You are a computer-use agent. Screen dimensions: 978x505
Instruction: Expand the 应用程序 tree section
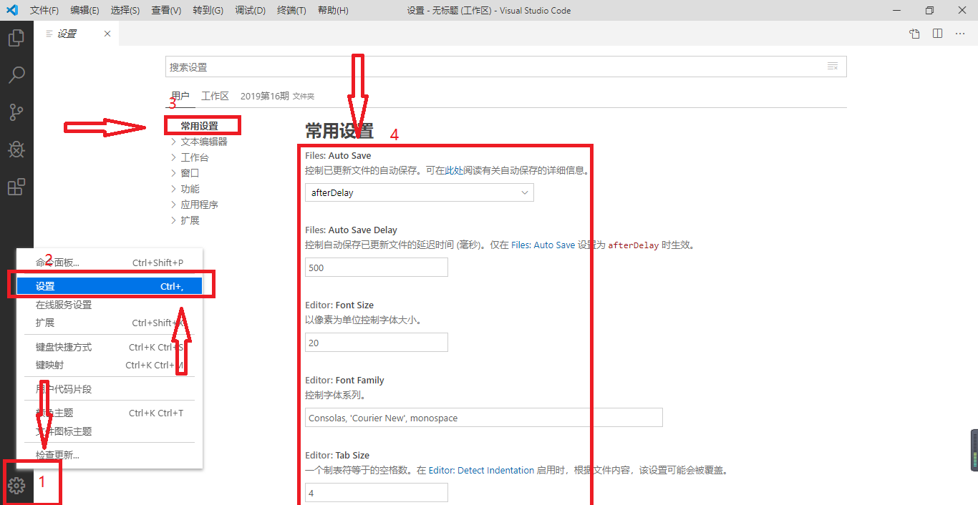(x=194, y=205)
